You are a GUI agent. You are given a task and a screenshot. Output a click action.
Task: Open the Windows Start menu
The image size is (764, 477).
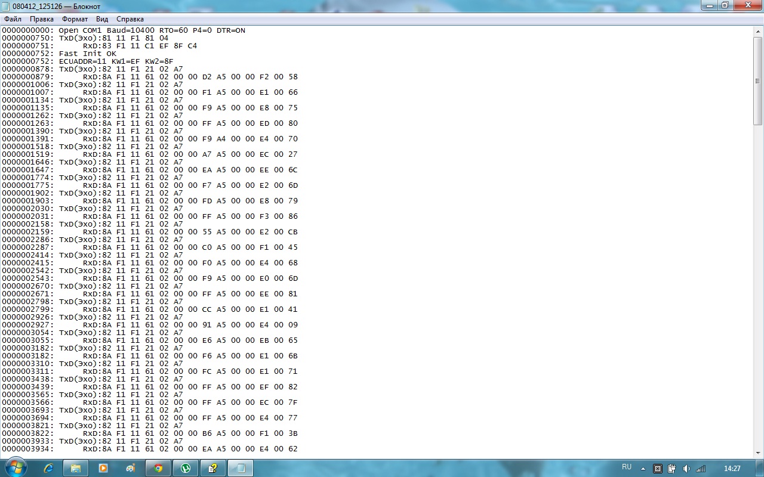point(14,467)
